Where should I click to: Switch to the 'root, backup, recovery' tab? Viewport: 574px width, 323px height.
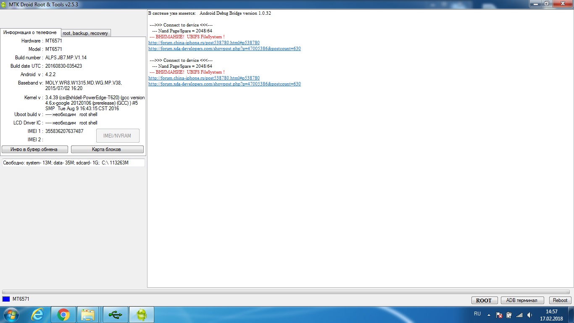85,33
